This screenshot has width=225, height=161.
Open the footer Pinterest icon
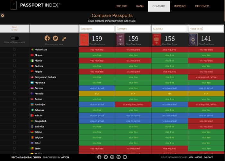pyautogui.click(x=119, y=157)
